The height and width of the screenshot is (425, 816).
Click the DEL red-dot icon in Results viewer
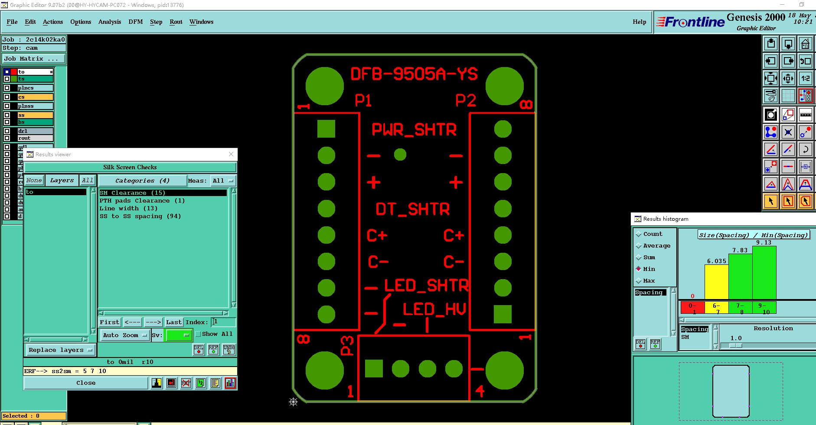point(199,350)
